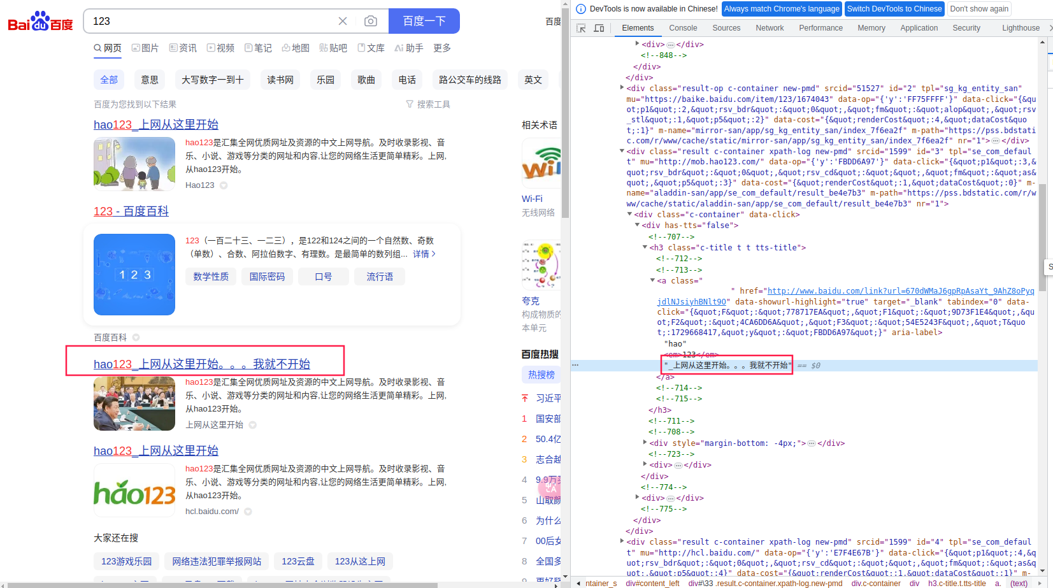Open the 123 - 百度百科 result link
The height and width of the screenshot is (588, 1053).
point(131,211)
